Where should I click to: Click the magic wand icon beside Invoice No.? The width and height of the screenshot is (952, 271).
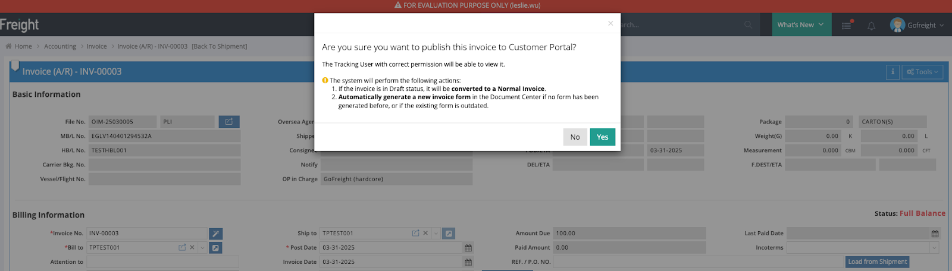(x=215, y=234)
